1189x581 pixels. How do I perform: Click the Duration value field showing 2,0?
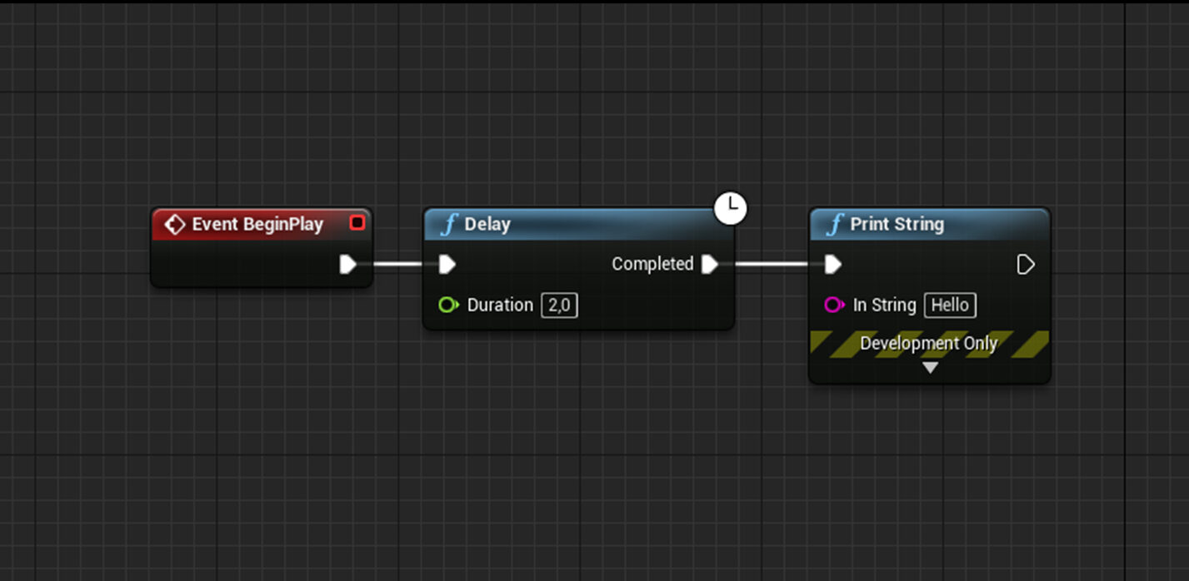tap(559, 305)
